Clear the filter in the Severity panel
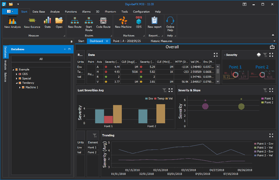The height and width of the screenshot is (180, 279). pos(265,55)
